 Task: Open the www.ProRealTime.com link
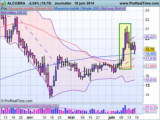(x=139, y=3)
